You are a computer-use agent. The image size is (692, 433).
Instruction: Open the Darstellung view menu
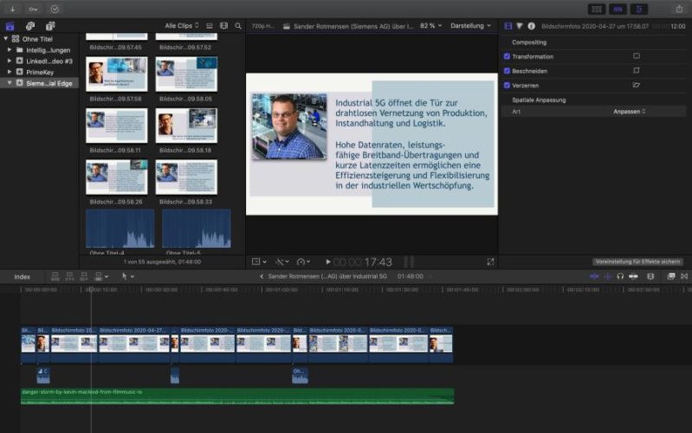470,26
